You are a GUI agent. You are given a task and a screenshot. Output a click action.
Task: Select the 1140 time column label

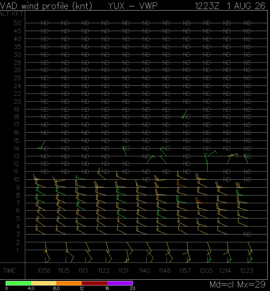[x=145, y=271]
